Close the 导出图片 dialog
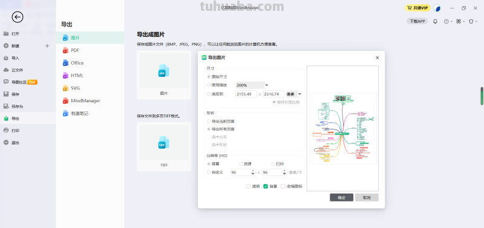The image size is (484, 228). (x=377, y=57)
